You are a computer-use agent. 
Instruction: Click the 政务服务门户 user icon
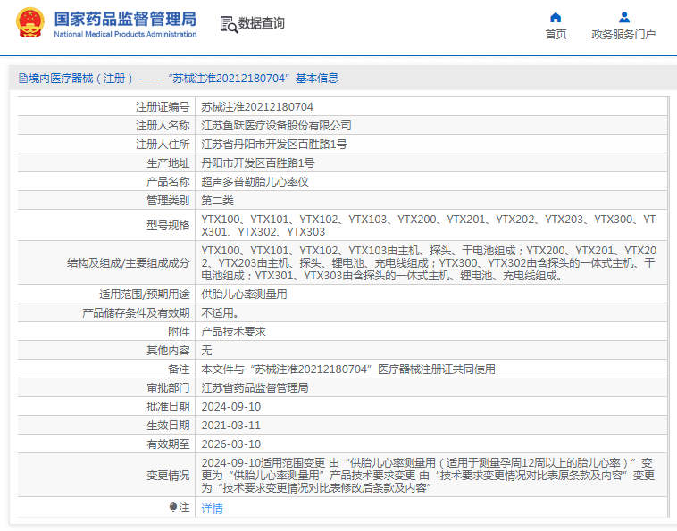[x=624, y=17]
